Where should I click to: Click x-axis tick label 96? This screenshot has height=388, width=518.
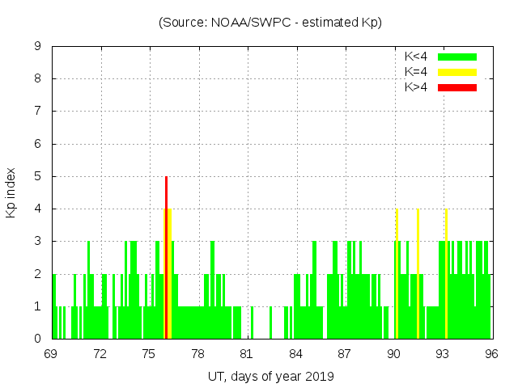coord(491,354)
